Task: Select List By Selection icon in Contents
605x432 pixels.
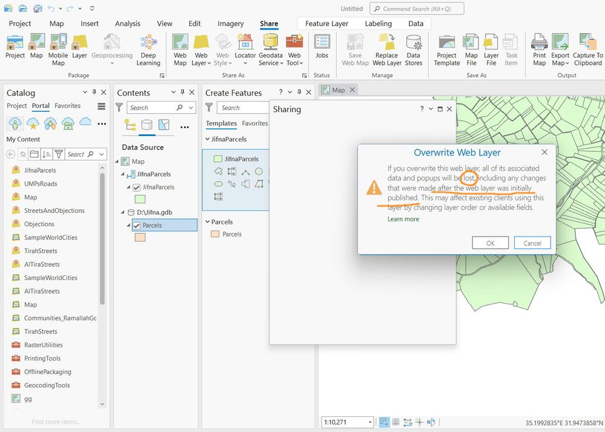Action: point(164,125)
